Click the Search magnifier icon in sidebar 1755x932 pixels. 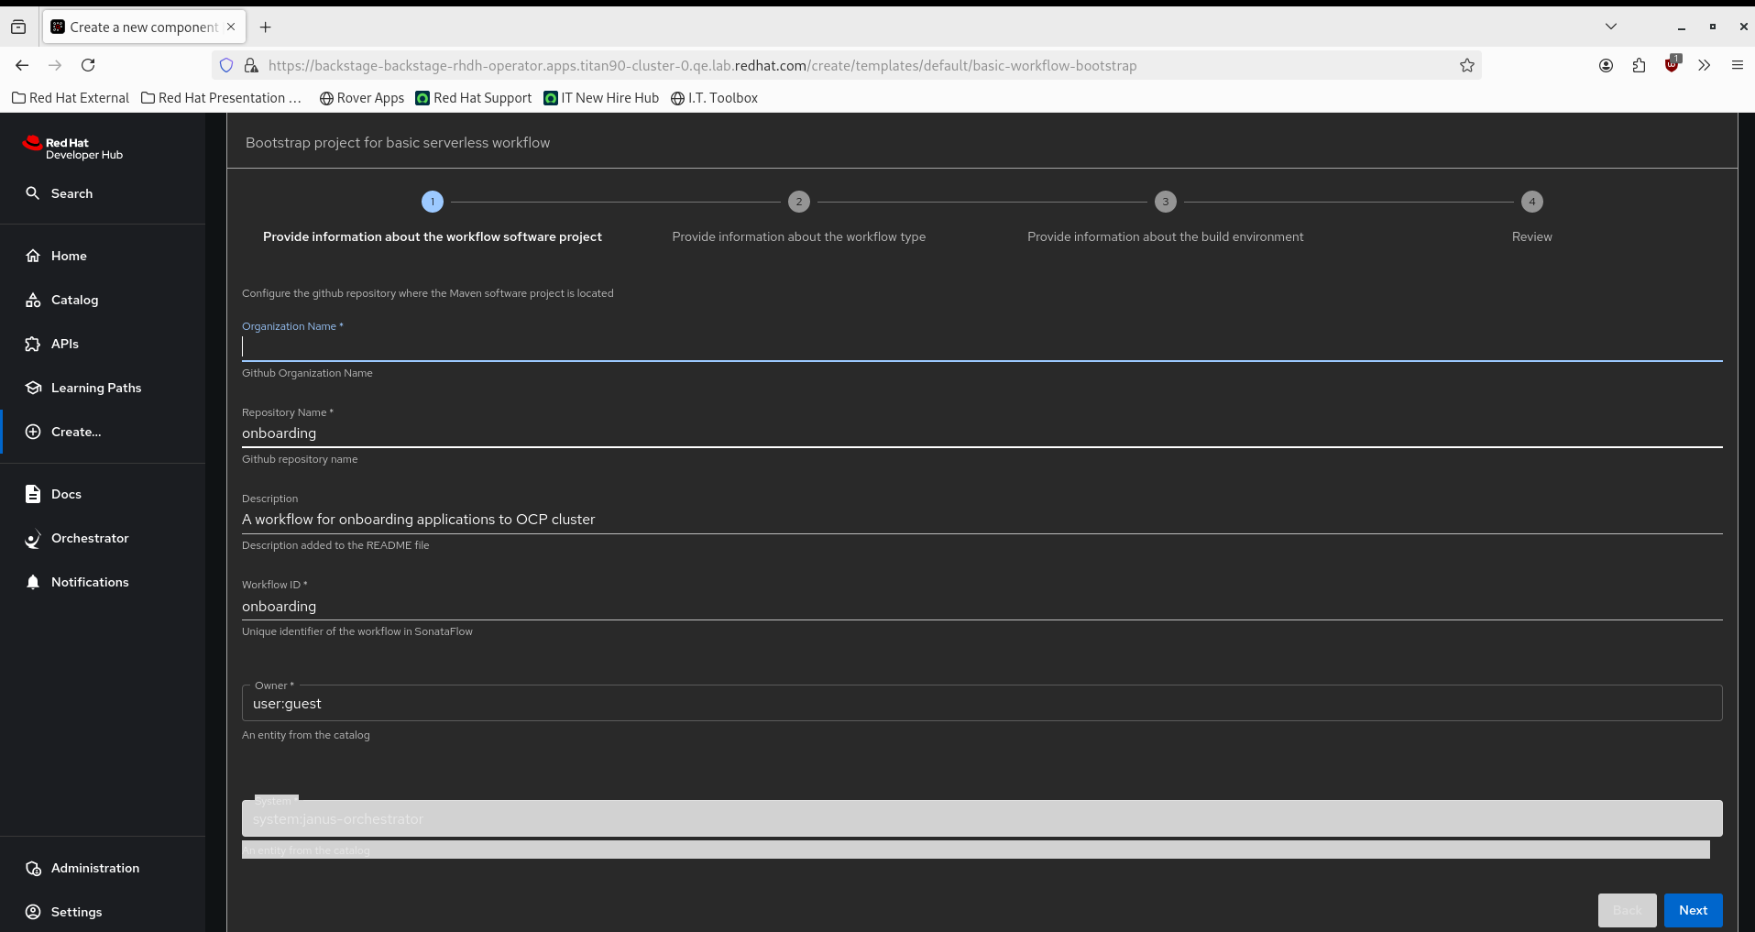tap(33, 193)
